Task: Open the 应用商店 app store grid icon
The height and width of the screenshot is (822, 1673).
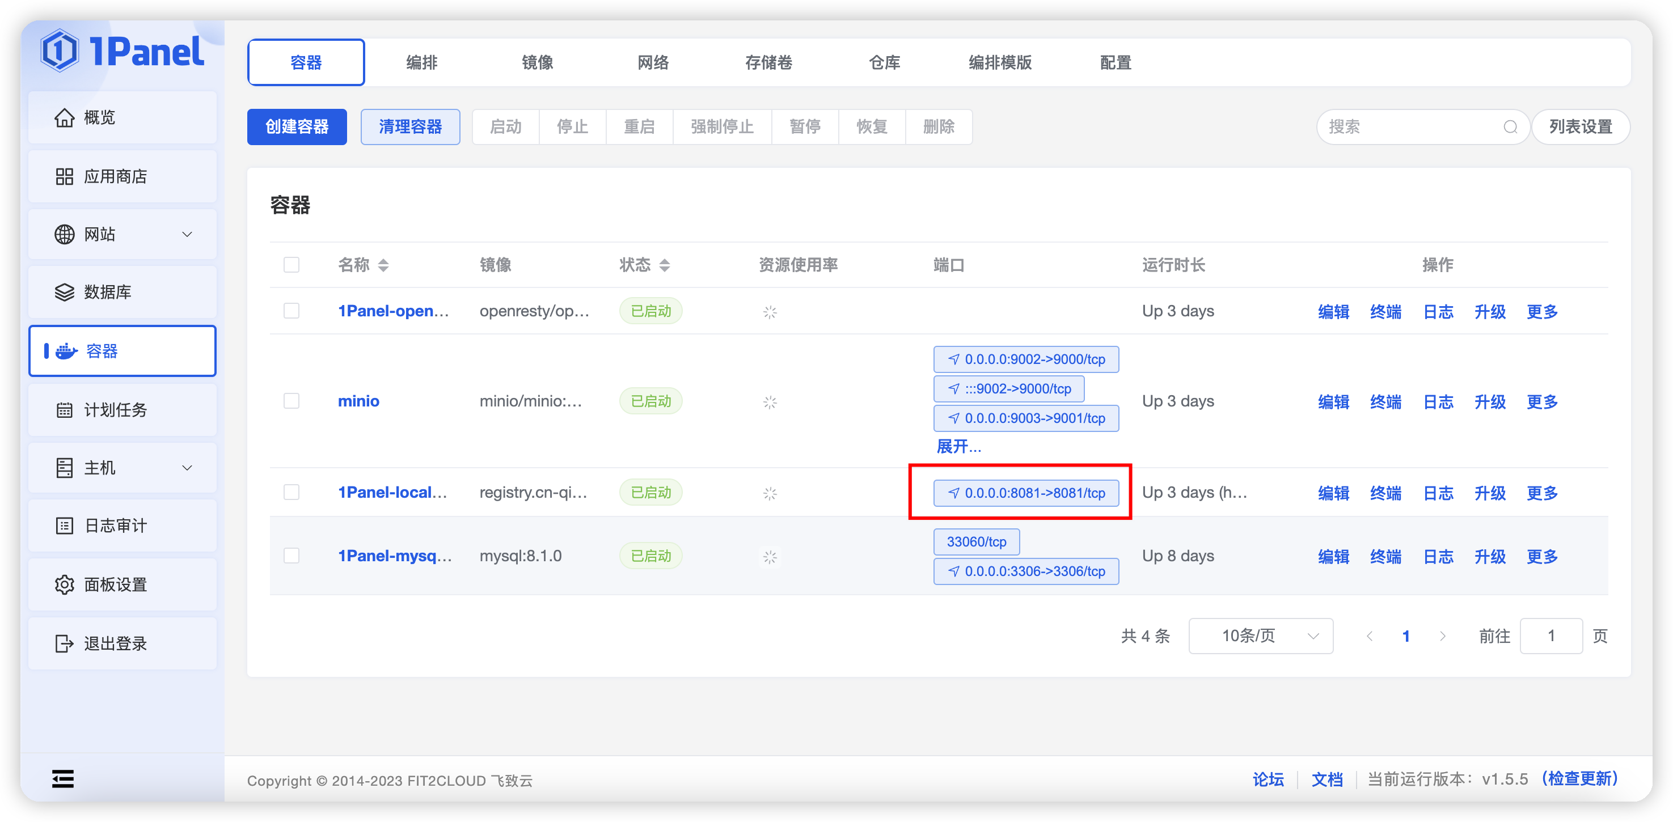Action: coord(64,177)
